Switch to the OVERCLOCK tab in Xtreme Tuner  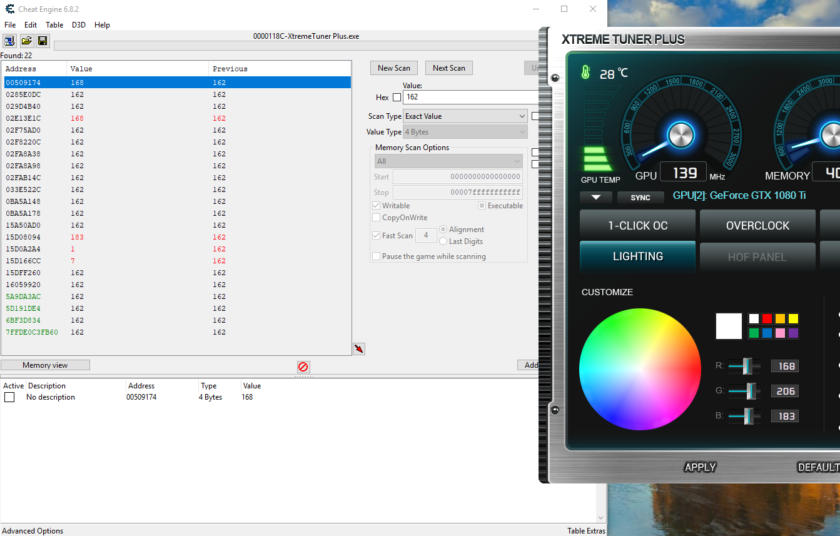757,225
